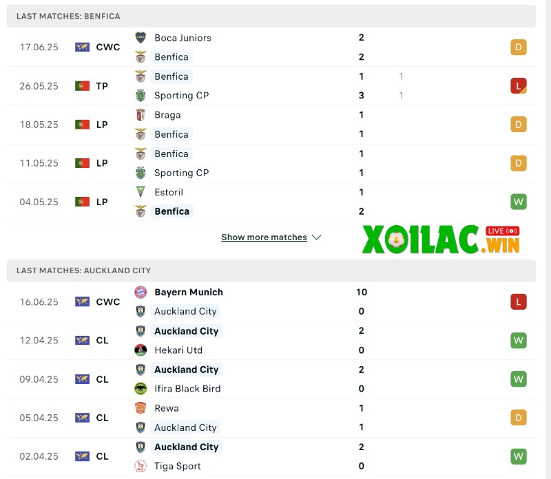
Task: Click the Sporting CP team name on 26.05.25
Action: 181,96
